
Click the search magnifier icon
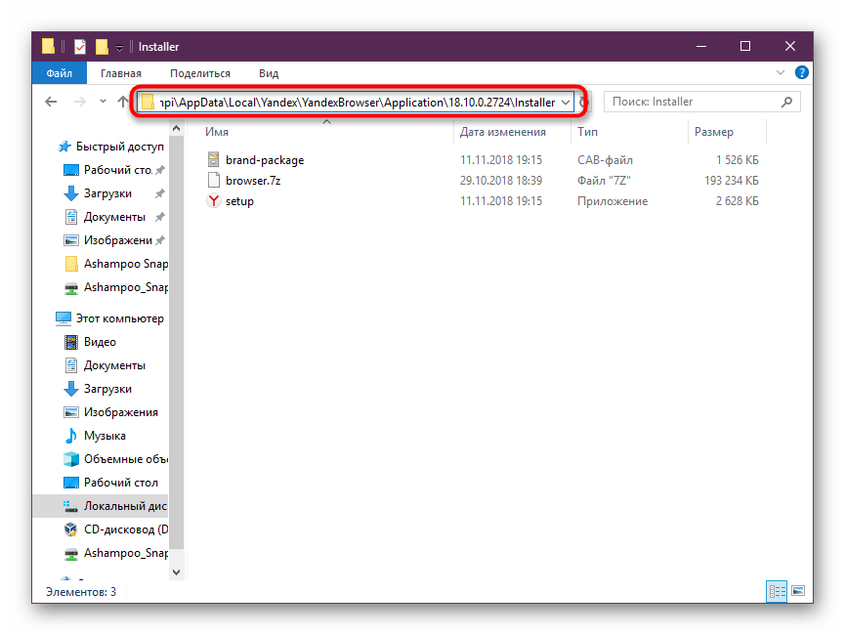click(786, 102)
